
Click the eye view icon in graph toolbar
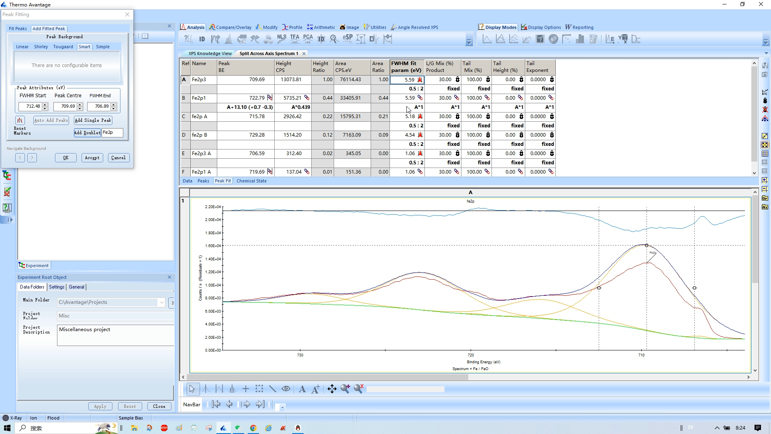286,389
